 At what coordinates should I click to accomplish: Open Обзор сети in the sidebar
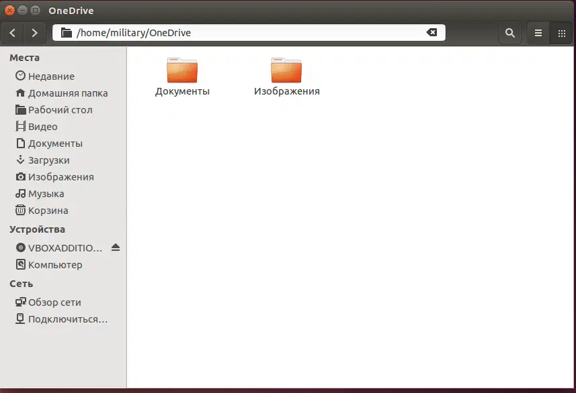coord(63,302)
